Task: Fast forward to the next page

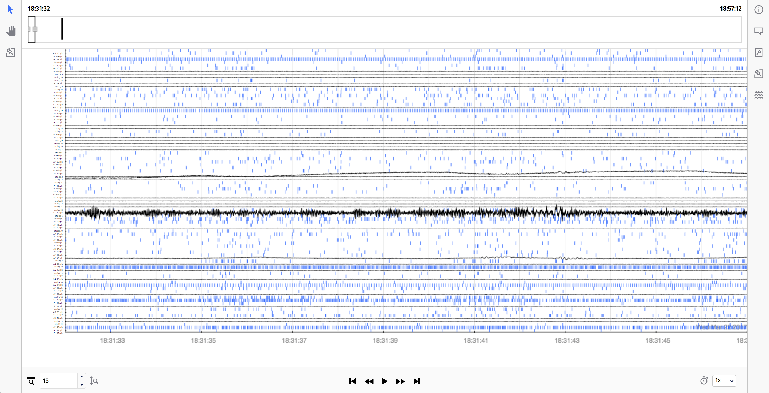Action: coord(400,381)
